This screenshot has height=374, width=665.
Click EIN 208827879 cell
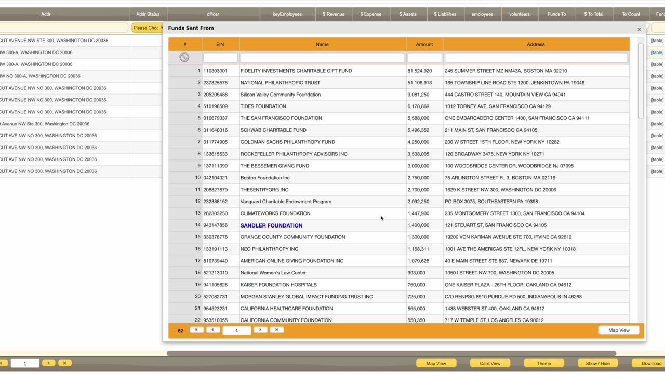pos(220,190)
